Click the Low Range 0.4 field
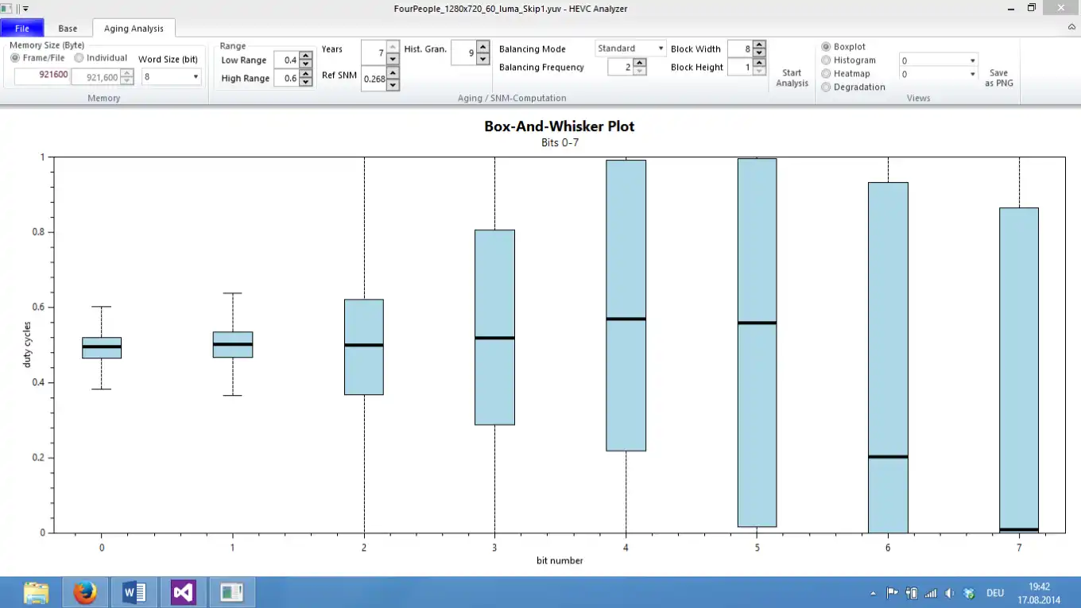 pyautogui.click(x=286, y=60)
